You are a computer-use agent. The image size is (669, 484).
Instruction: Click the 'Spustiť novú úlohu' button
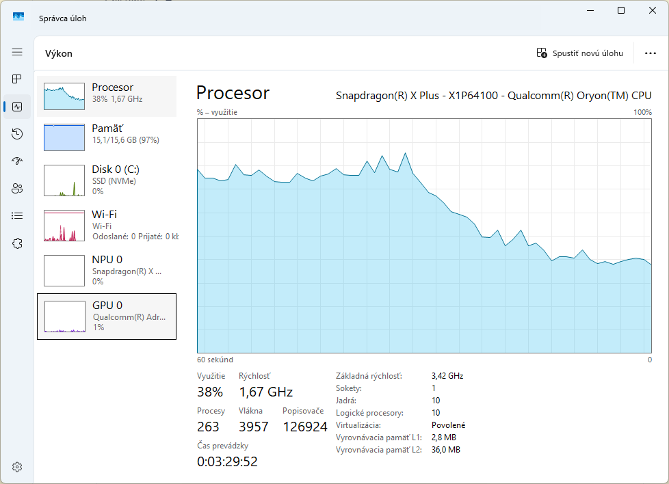tap(580, 53)
